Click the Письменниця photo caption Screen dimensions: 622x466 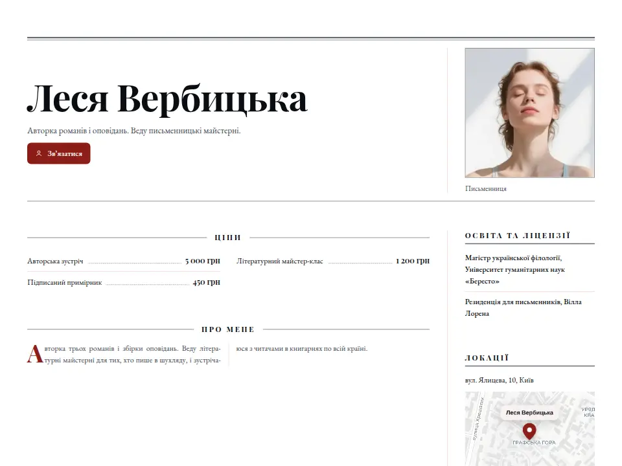point(485,188)
